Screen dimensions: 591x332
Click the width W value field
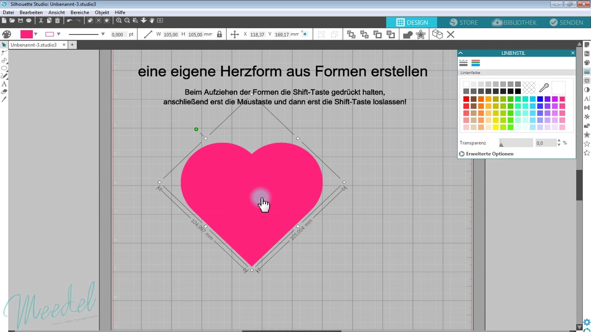coord(170,35)
